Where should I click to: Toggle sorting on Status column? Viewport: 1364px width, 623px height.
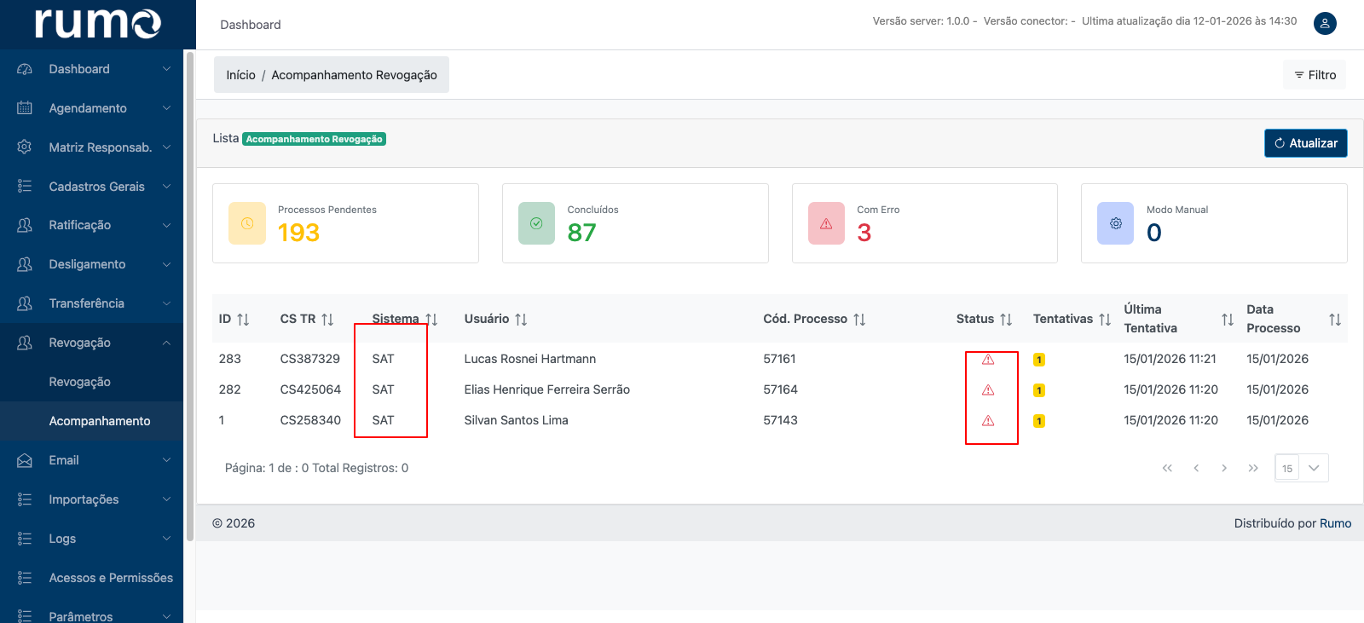coord(1006,320)
